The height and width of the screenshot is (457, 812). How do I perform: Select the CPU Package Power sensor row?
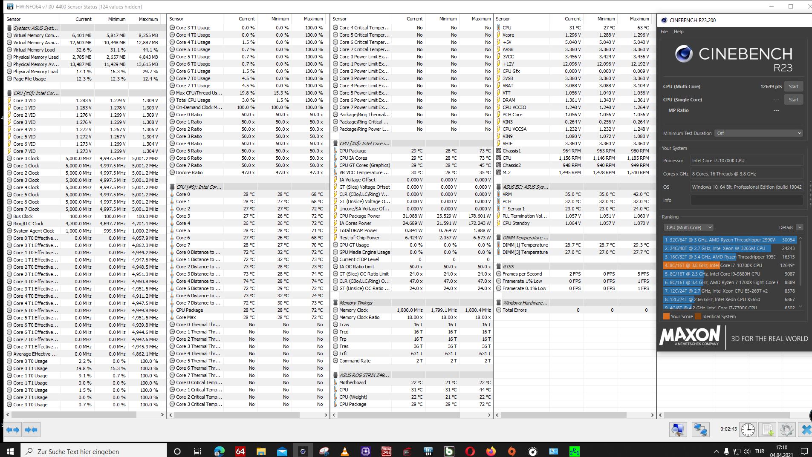pos(412,216)
